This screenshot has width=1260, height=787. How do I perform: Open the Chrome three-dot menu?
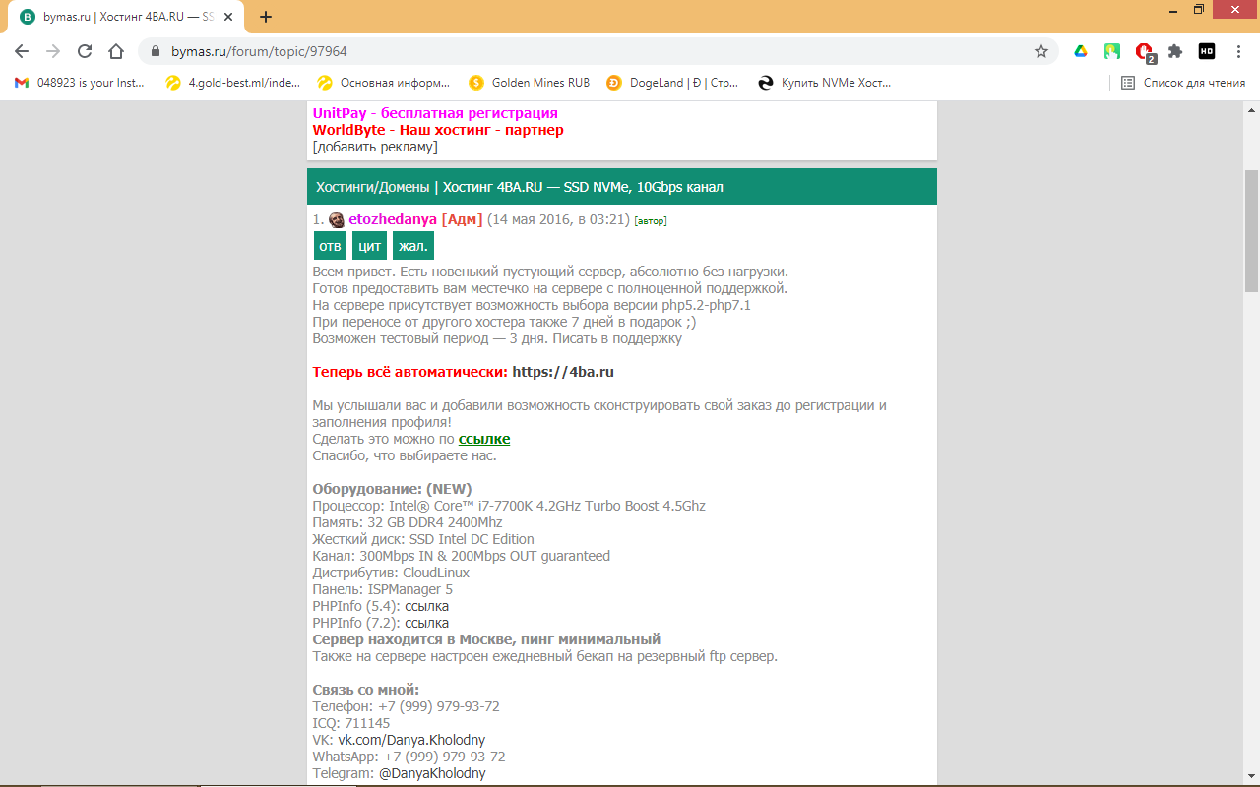point(1238,51)
